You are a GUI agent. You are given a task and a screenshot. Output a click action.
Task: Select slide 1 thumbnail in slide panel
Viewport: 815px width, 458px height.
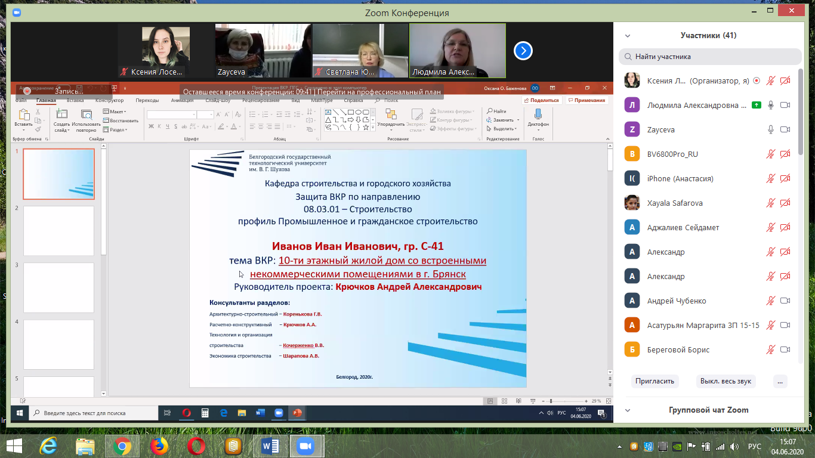pyautogui.click(x=58, y=174)
